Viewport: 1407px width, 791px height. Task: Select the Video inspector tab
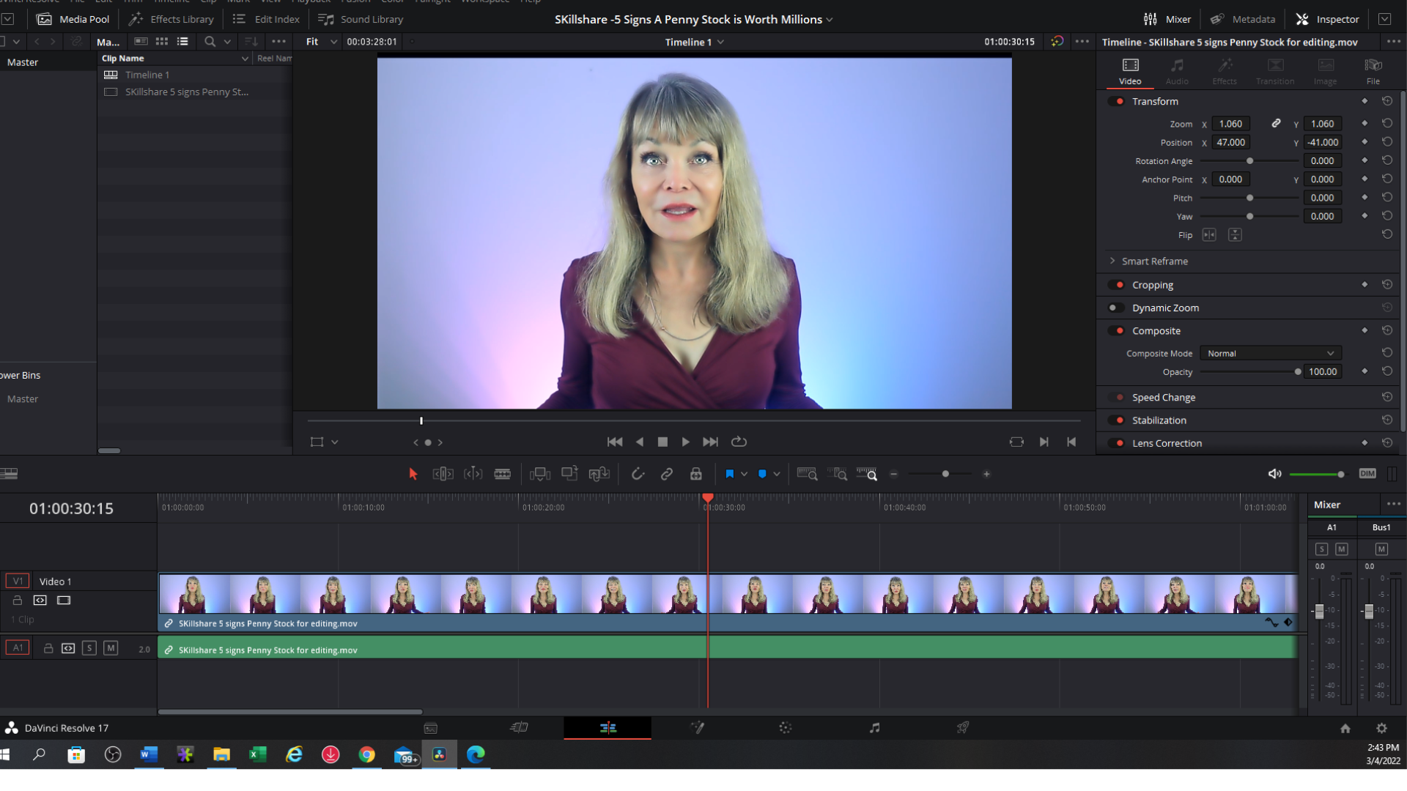pos(1130,72)
